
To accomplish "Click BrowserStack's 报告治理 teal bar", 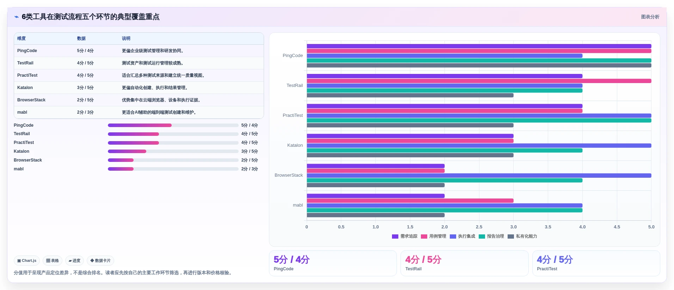I will coord(445,180).
